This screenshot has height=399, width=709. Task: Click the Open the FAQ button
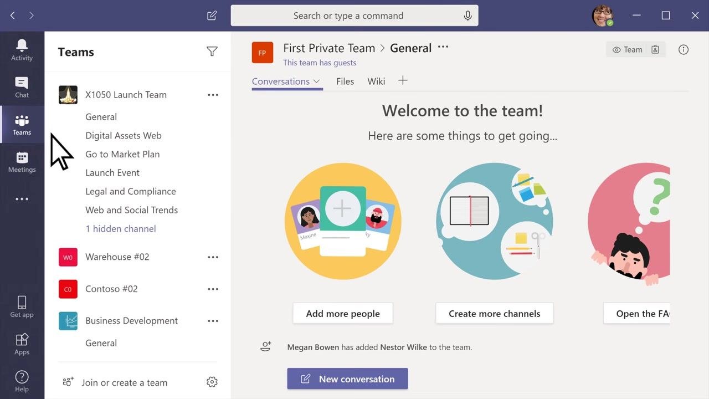coord(637,313)
